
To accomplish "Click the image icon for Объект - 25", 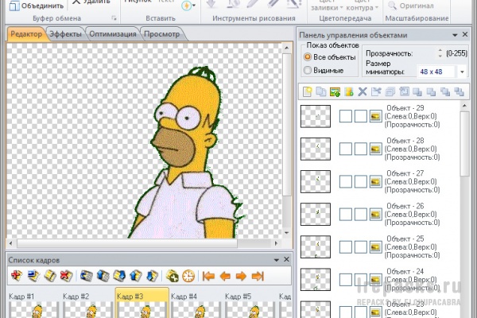I will (x=375, y=247).
